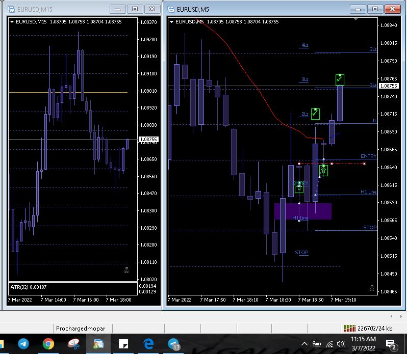The width and height of the screenshot is (407, 354).
Task: Open Microsoft Edge from the taskbar
Action: 148,344
